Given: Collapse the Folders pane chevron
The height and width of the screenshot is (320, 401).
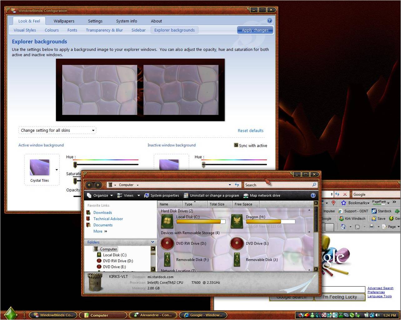Looking at the screenshot, I should [x=153, y=242].
